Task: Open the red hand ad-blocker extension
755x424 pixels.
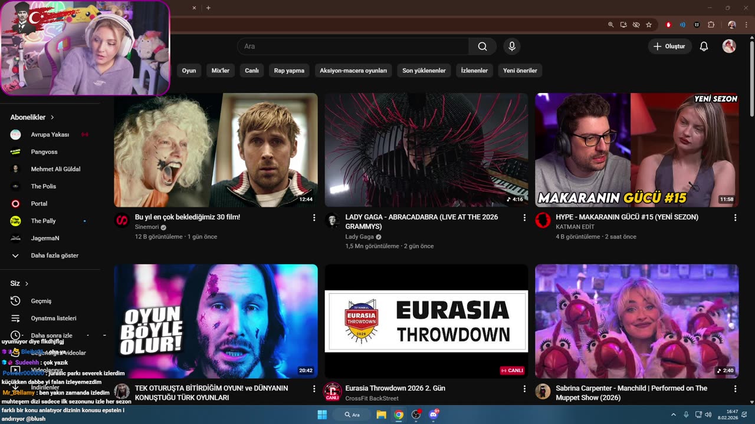Action: pyautogui.click(x=668, y=25)
